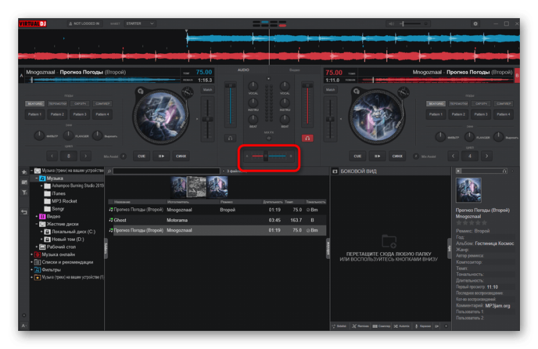Open mixer options dropdown arrow
Screen dimensions: 538x349
268,79
